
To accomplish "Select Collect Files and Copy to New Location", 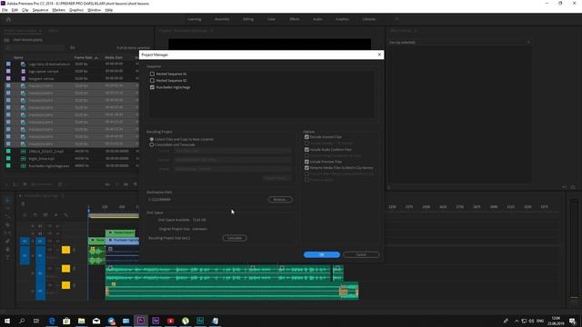I will (x=152, y=139).
